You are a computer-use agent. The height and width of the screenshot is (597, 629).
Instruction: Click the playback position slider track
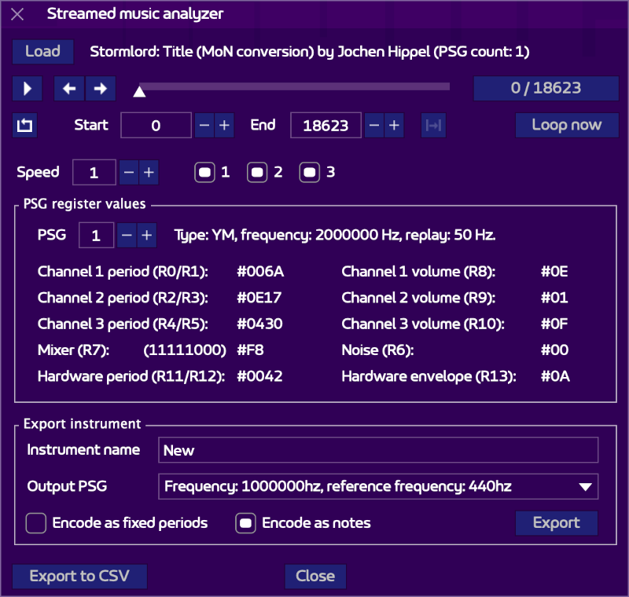294,86
